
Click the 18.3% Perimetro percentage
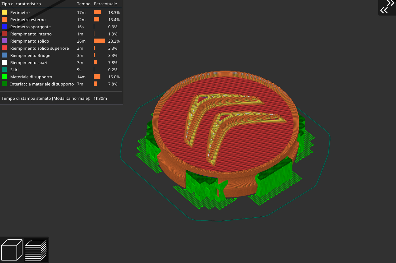[114, 12]
